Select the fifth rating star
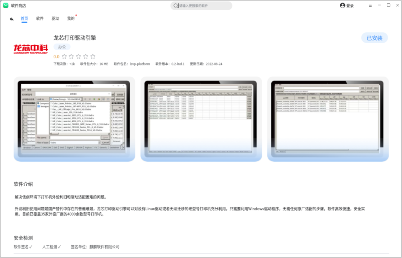This screenshot has height=258, width=402. [x=93, y=56]
